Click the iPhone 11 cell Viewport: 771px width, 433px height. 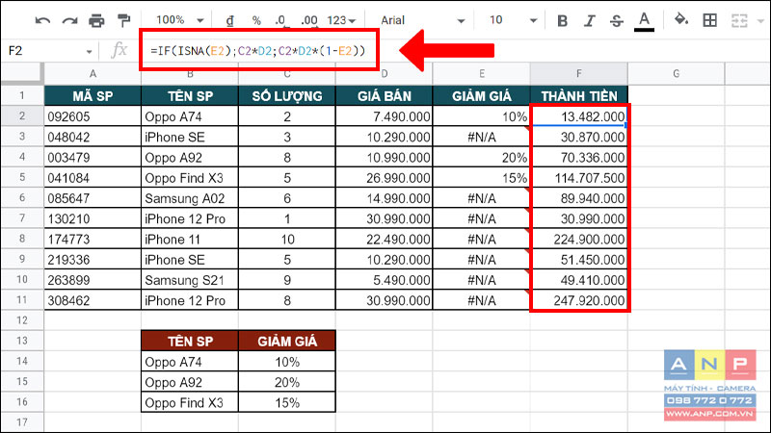[x=190, y=239]
